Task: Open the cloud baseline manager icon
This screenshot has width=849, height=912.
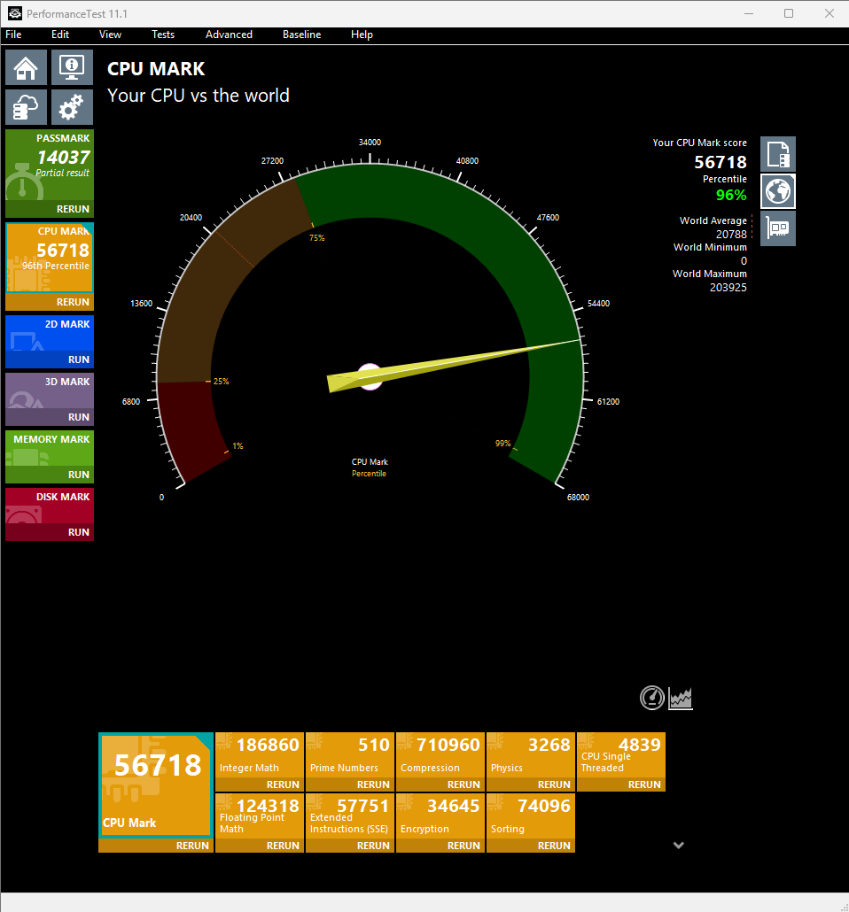Action: click(27, 107)
